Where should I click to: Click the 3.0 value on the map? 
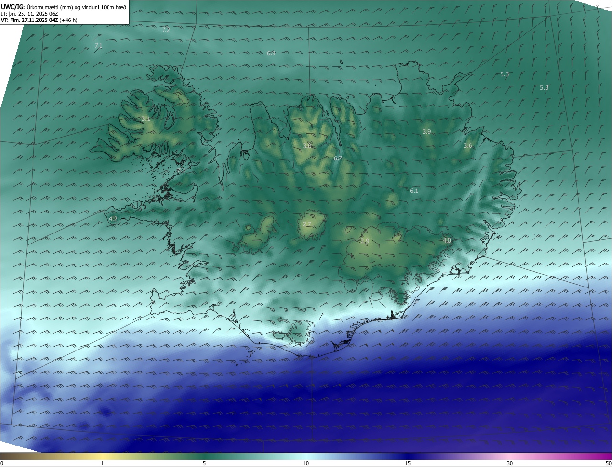click(x=307, y=146)
